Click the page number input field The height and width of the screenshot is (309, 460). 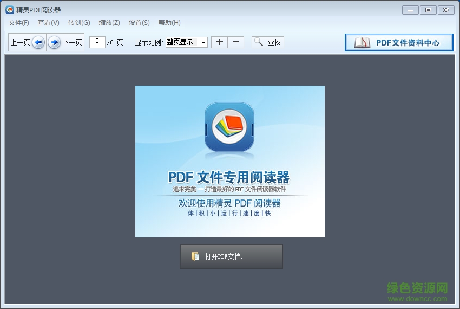click(97, 42)
